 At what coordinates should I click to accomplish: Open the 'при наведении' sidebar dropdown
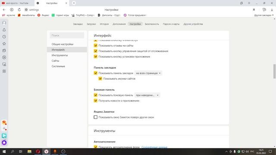(147, 95)
